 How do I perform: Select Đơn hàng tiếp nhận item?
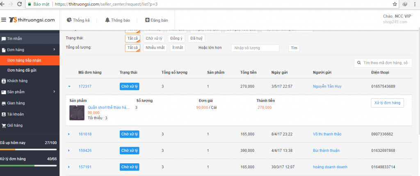30,61
